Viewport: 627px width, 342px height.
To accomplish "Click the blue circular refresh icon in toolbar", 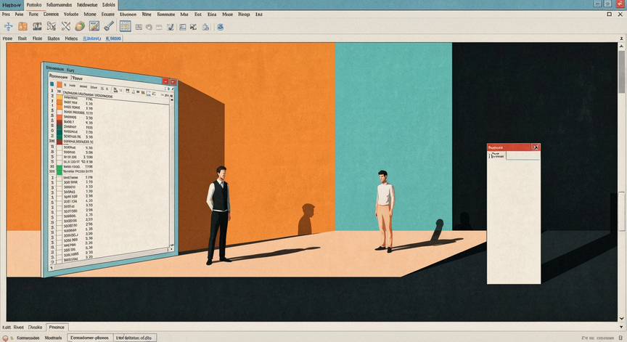I will [x=220, y=27].
